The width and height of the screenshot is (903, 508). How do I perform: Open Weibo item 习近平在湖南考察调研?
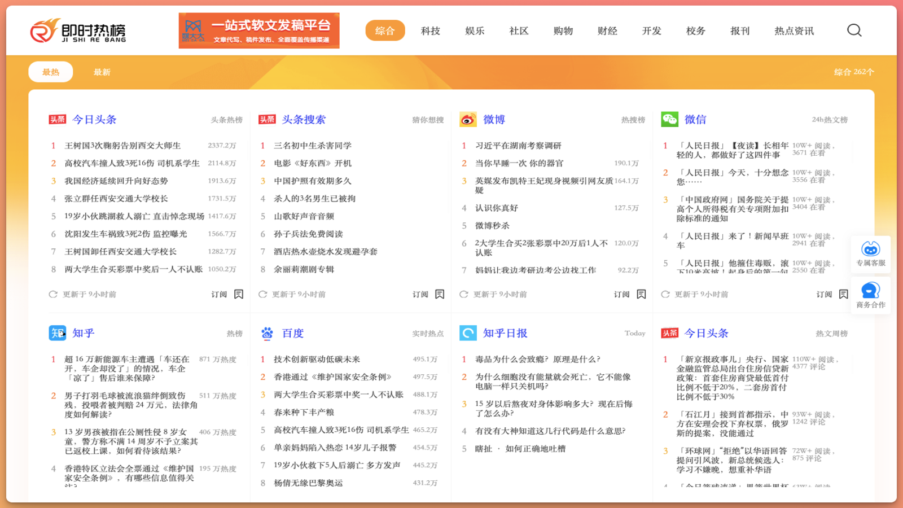point(518,146)
